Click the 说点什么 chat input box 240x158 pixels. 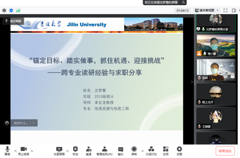tap(21, 123)
